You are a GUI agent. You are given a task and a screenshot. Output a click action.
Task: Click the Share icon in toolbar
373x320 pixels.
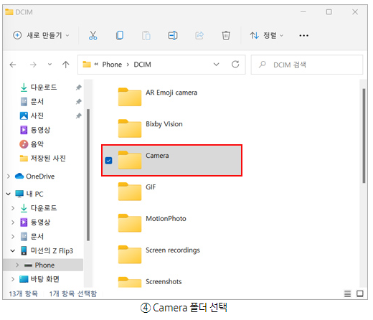pos(199,36)
